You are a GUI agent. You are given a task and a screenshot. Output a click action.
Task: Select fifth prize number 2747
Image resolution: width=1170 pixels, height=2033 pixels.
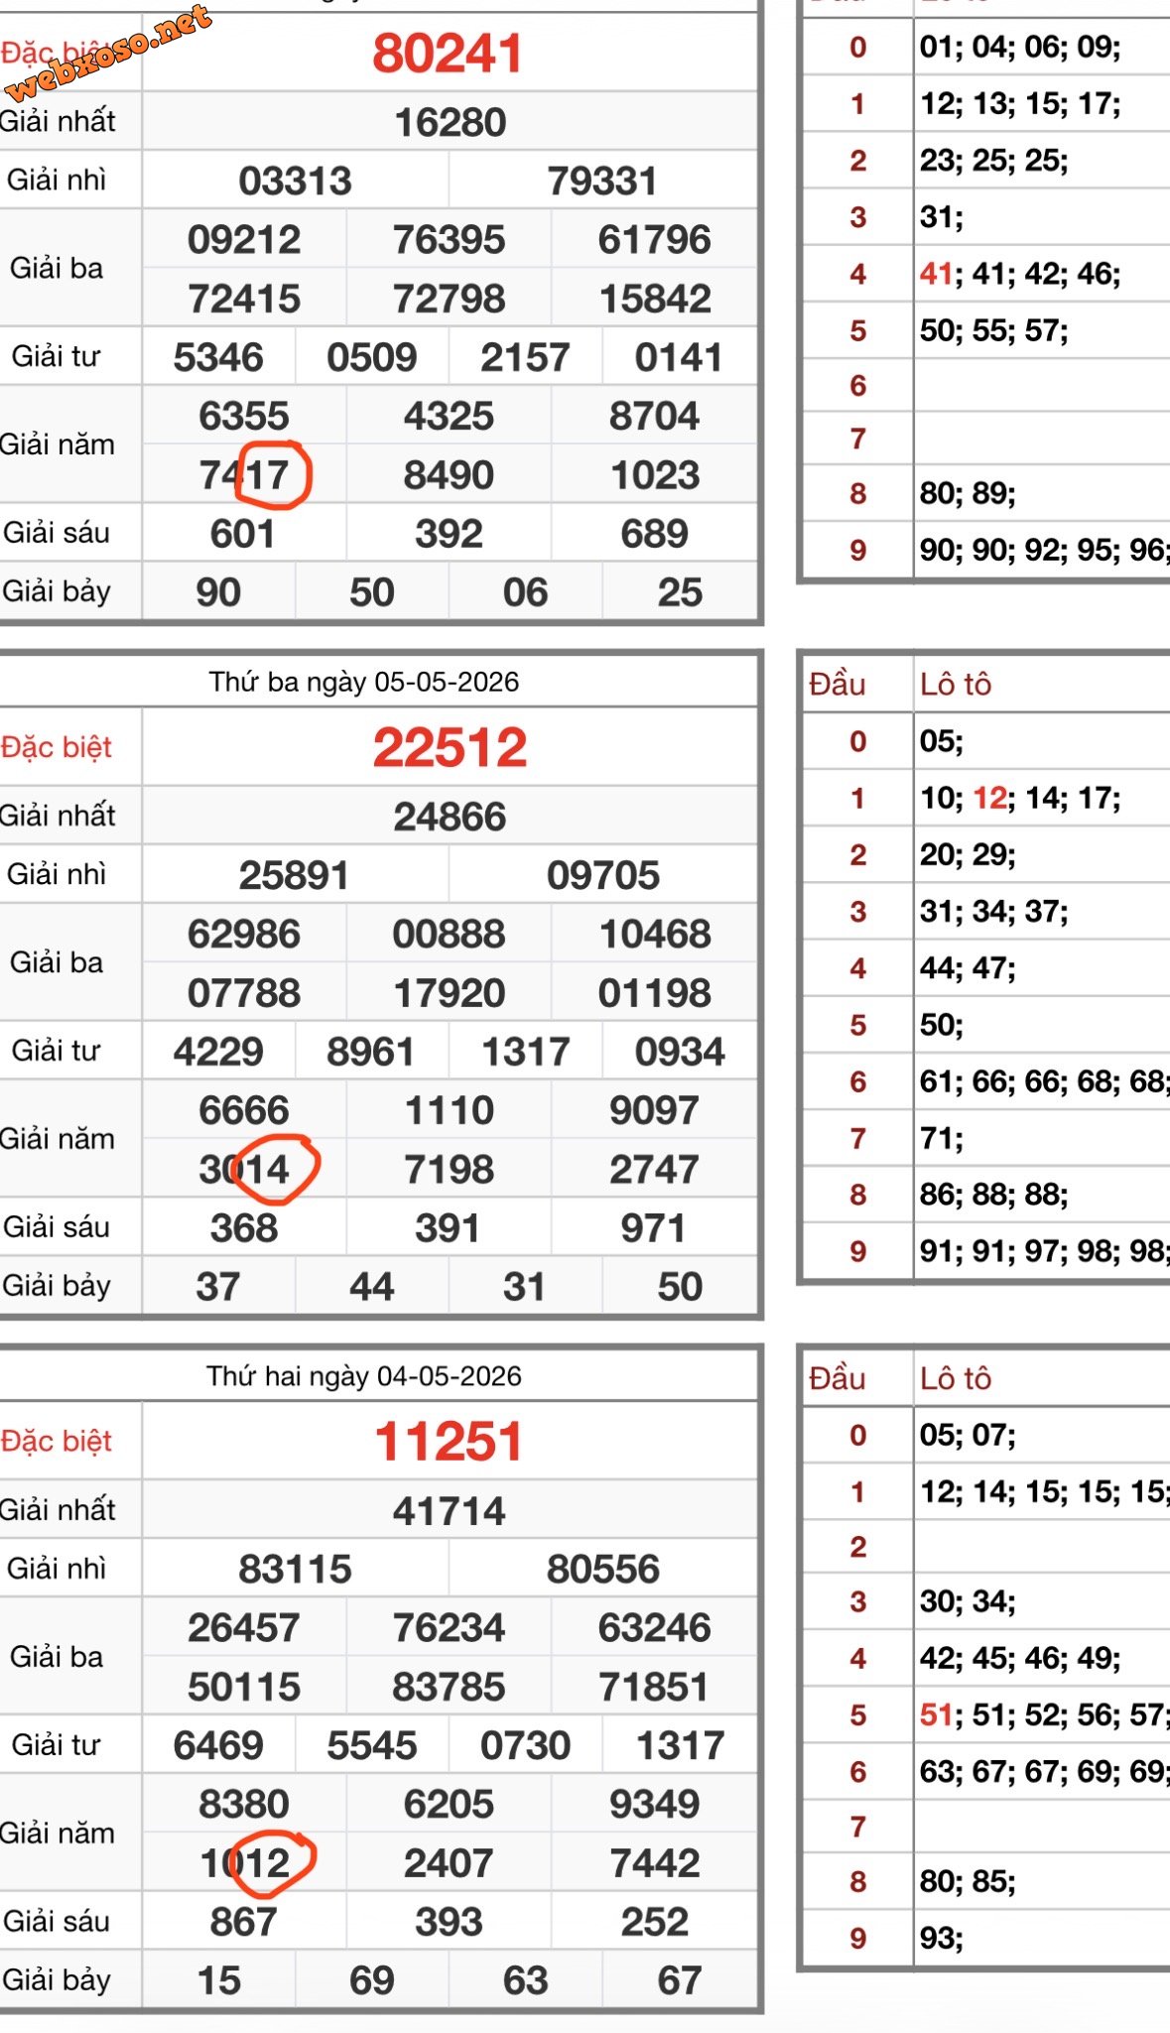[x=655, y=1170]
